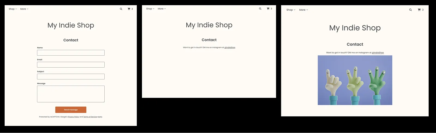Image resolution: width=436 pixels, height=133 pixels.
Task: Click the search icon on the contact form page
Action: pyautogui.click(x=121, y=9)
